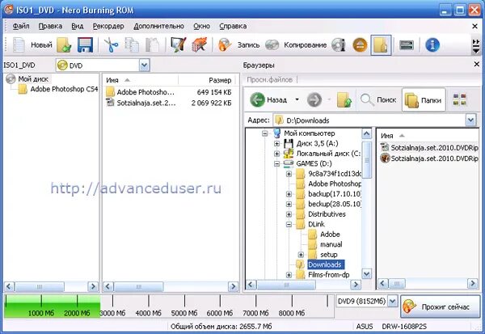Expand the Films-from-dp folder node
Screen dimensions: 485x334
tap(289, 275)
